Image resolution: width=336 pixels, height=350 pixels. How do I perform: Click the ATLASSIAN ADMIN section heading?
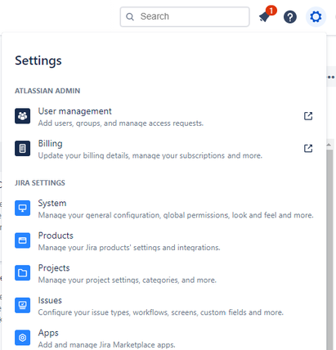47,91
